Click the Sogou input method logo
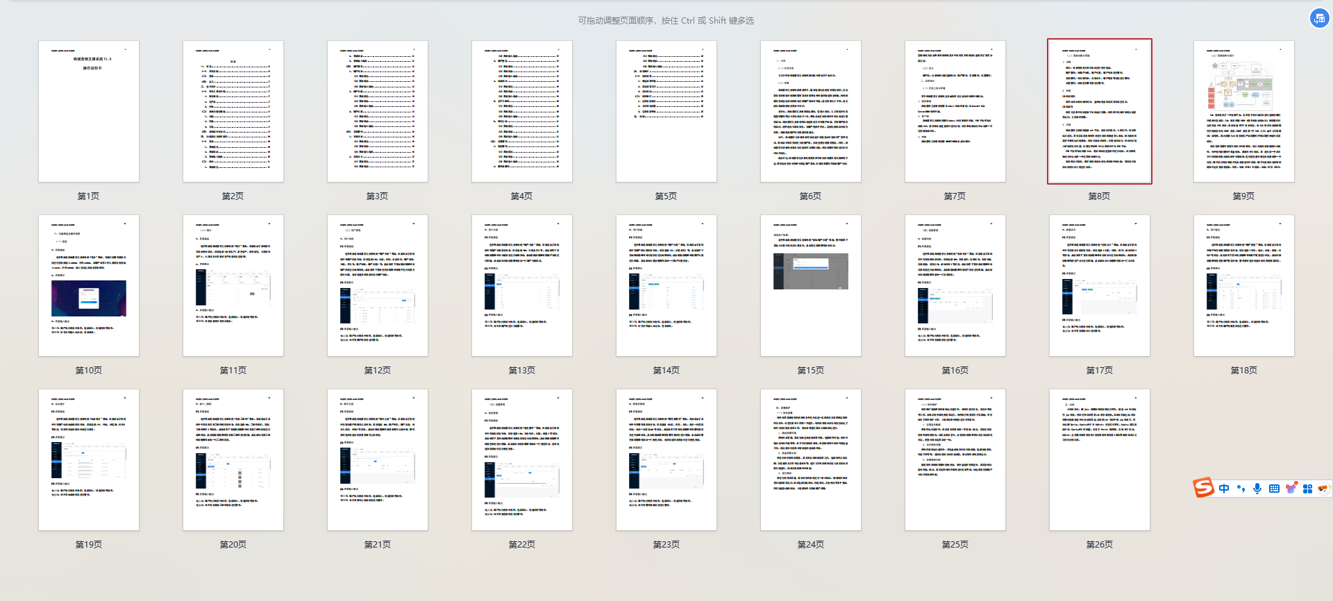Image resolution: width=1333 pixels, height=601 pixels. pyautogui.click(x=1203, y=488)
